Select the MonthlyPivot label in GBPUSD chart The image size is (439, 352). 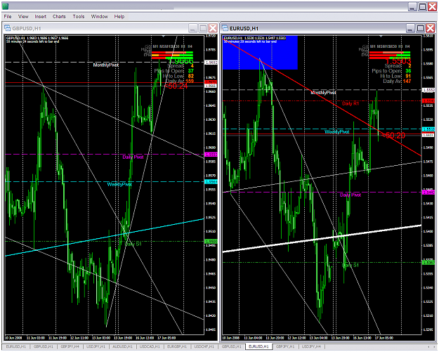[106, 65]
